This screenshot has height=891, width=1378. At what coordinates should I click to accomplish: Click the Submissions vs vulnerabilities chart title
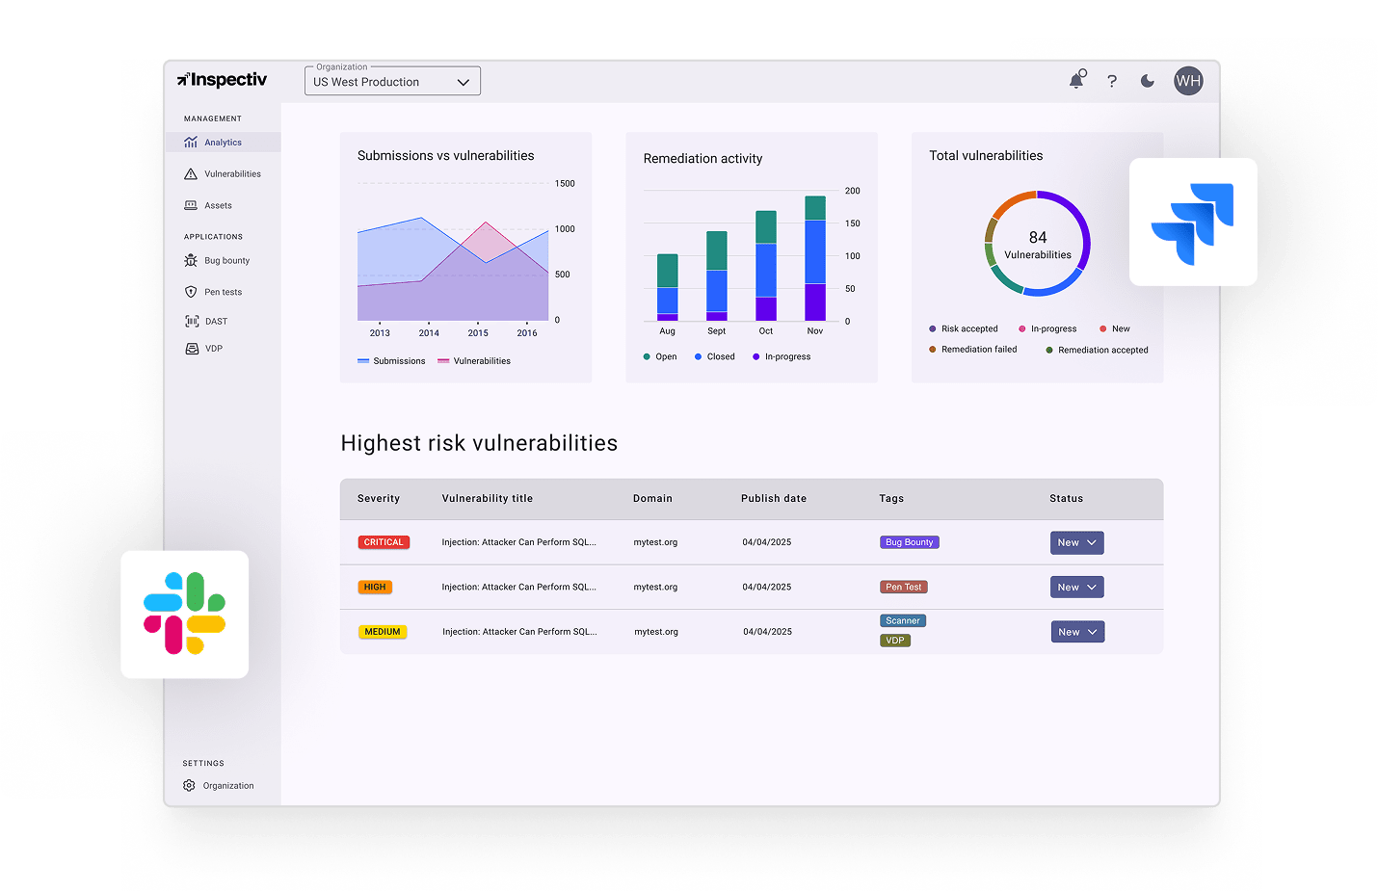pos(446,155)
